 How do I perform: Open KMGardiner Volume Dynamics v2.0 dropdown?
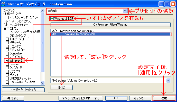(x=168, y=81)
